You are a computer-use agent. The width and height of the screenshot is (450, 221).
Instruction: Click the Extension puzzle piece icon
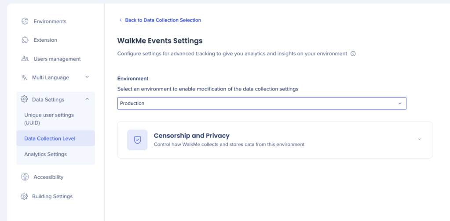pos(25,40)
